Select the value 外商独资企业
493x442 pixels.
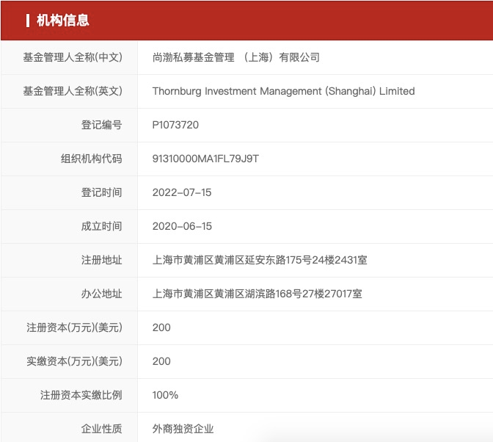pyautogui.click(x=183, y=429)
